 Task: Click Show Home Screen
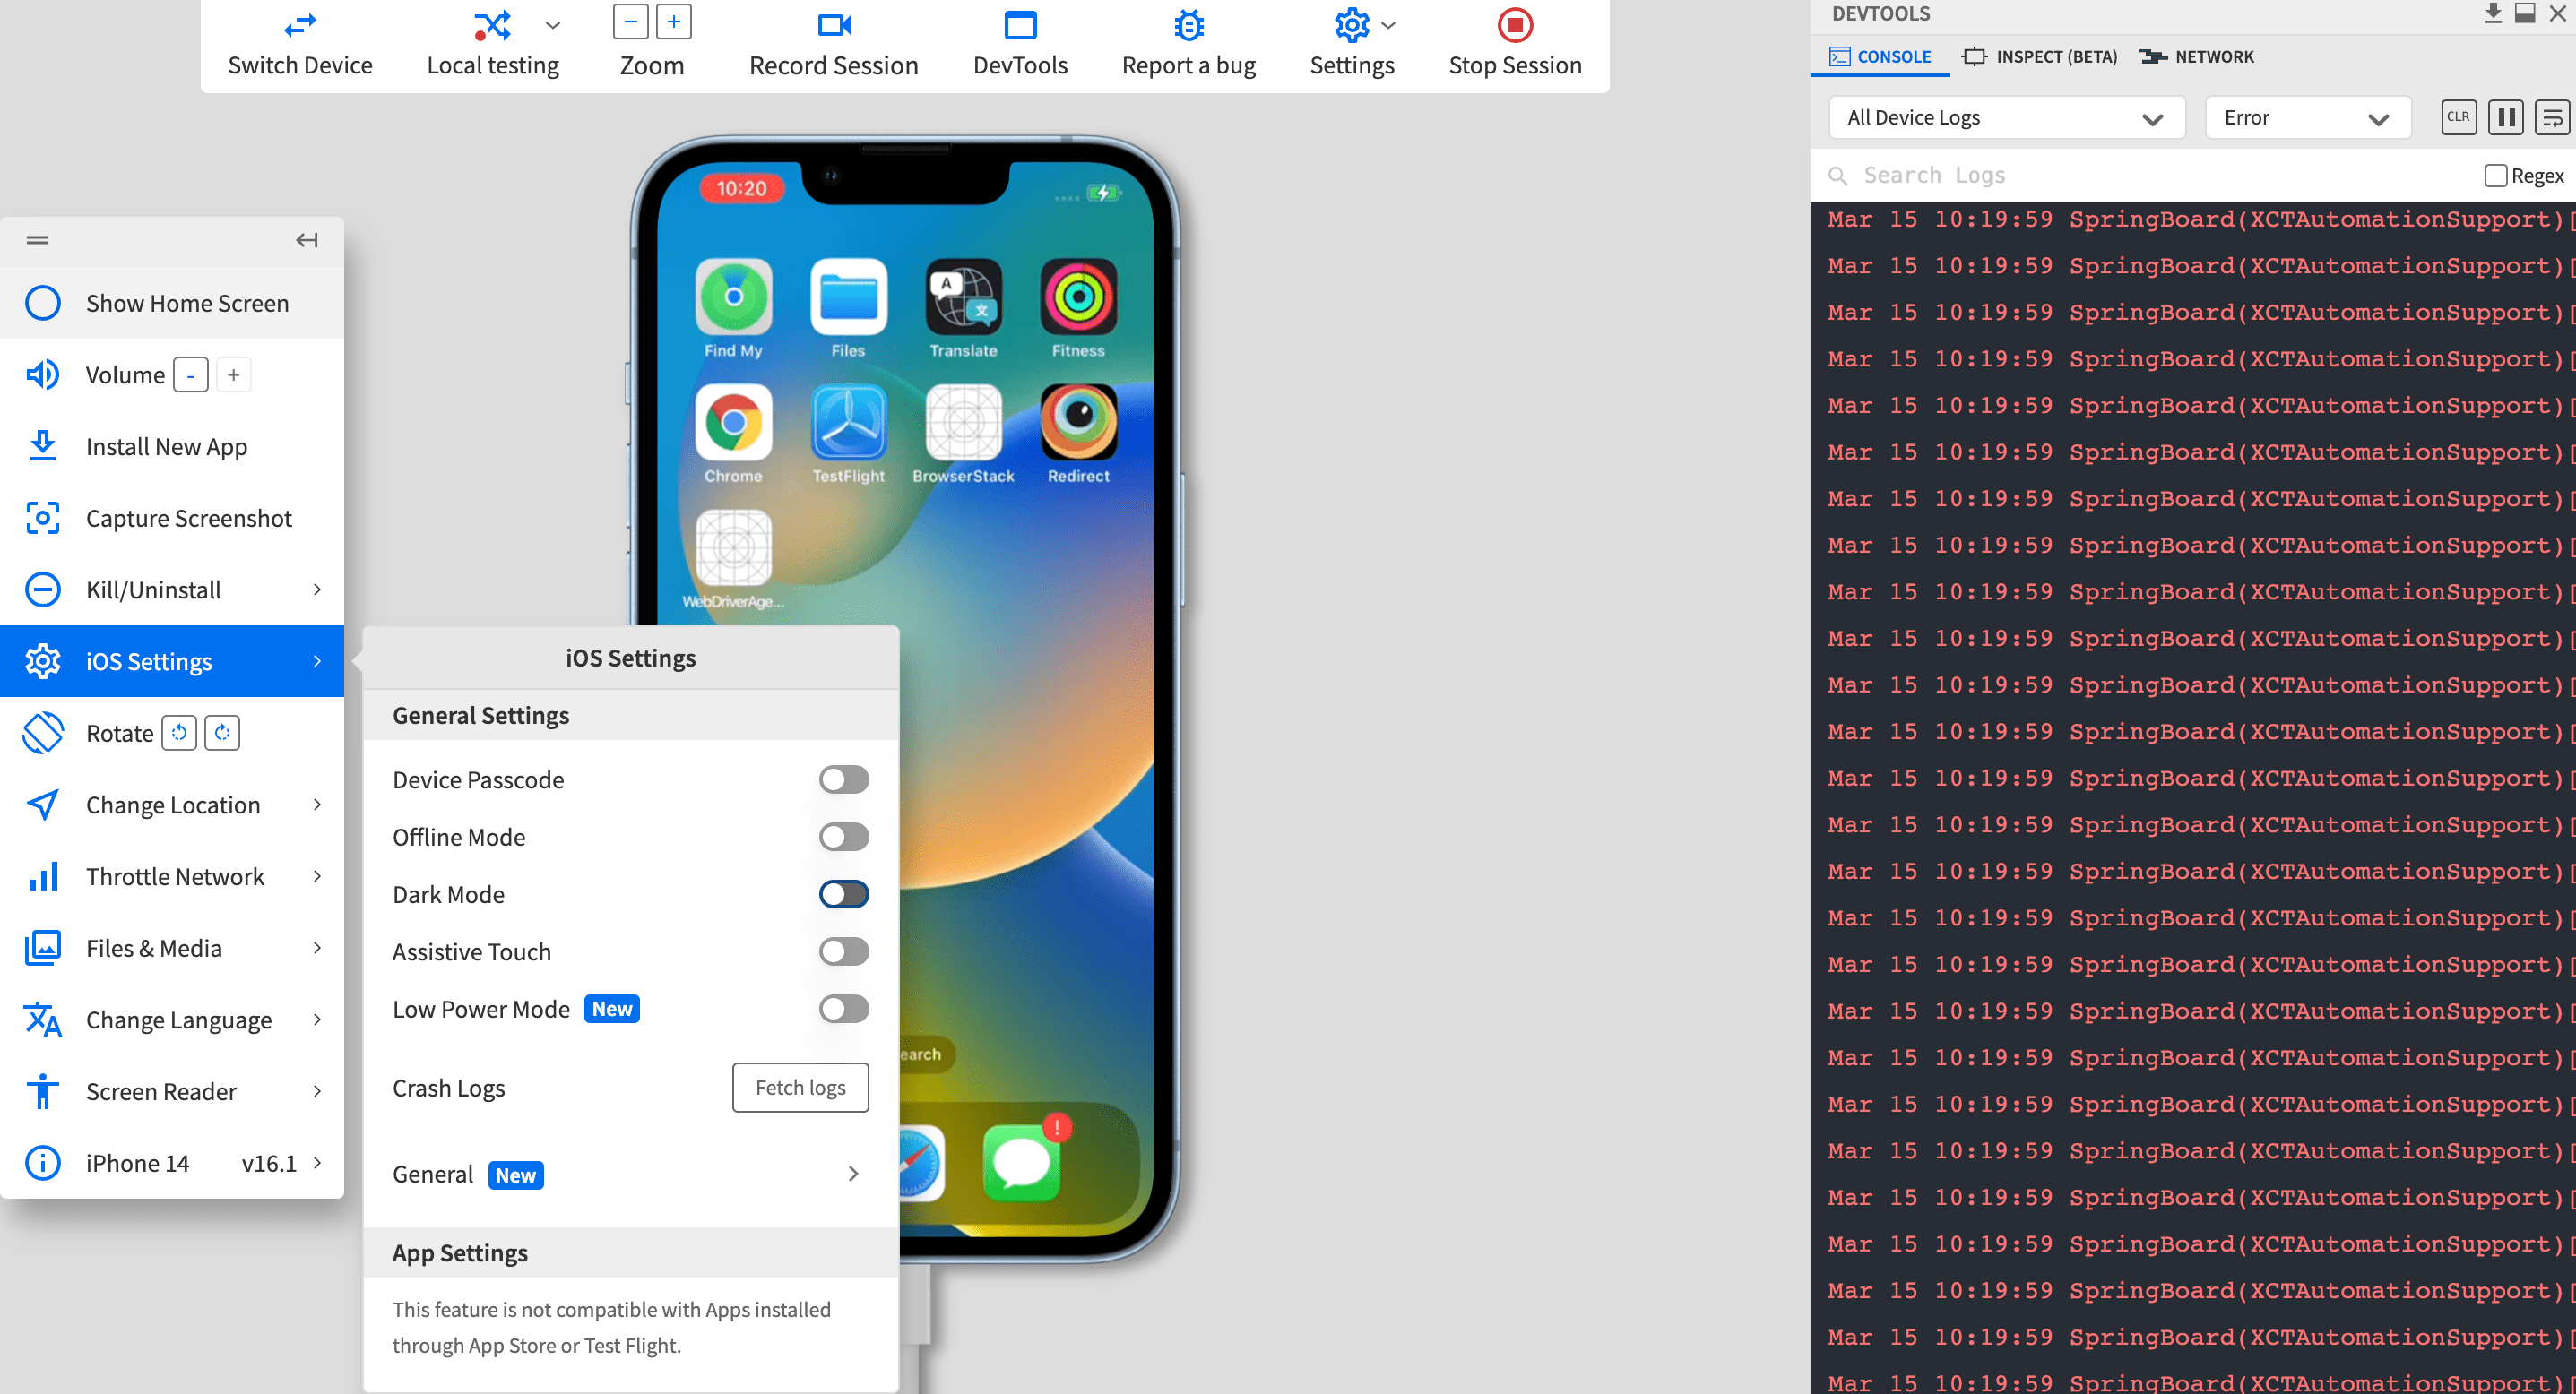[x=186, y=303]
